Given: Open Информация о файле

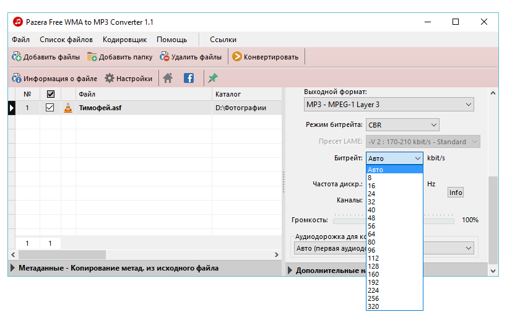Looking at the screenshot, I should [x=54, y=79].
